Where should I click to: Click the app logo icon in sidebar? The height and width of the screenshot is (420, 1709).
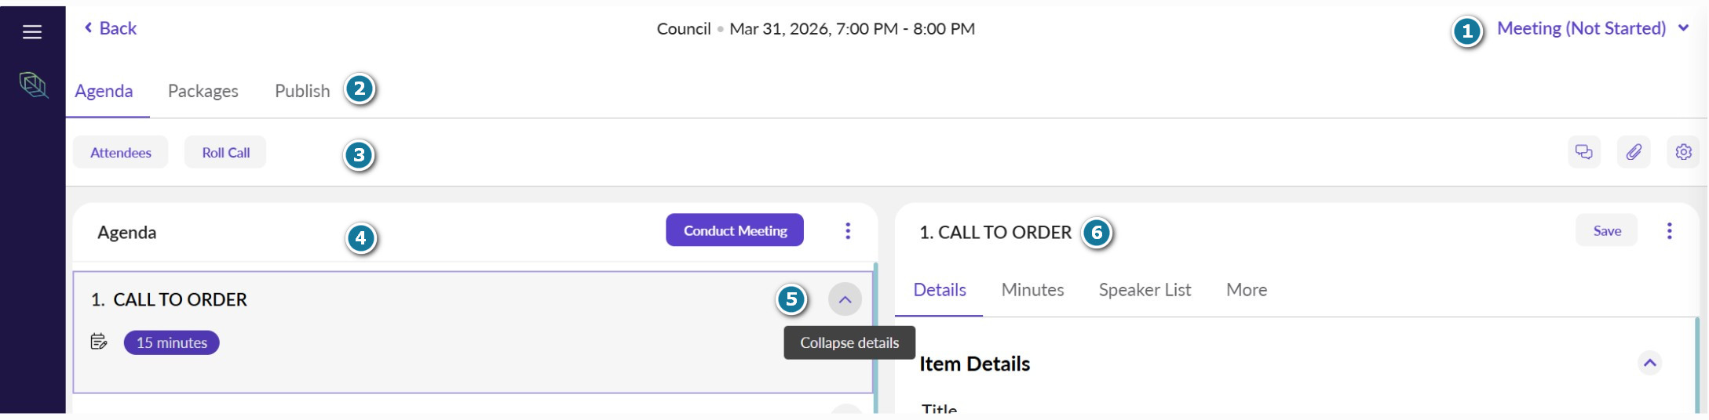[33, 85]
